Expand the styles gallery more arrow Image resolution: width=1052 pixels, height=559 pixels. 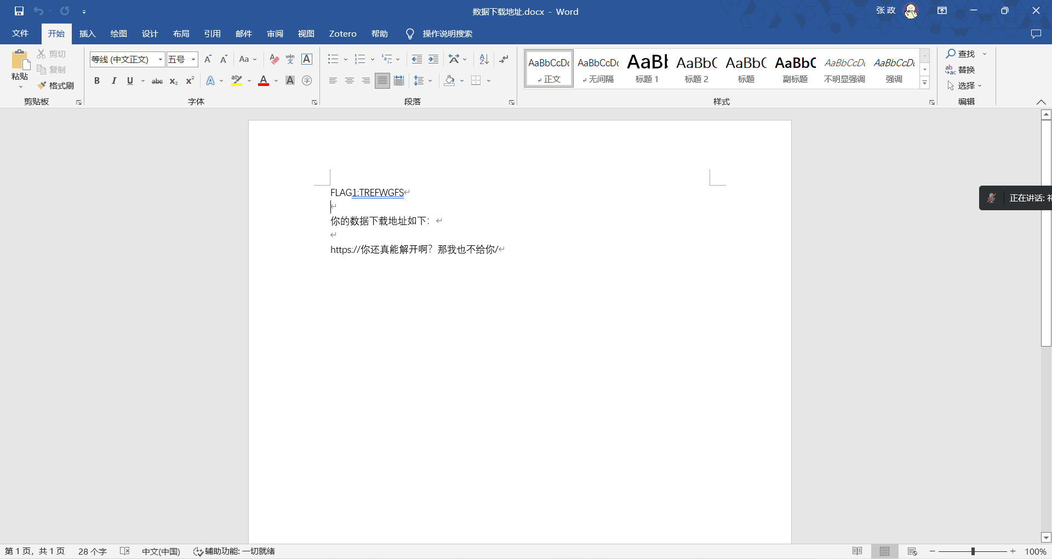click(x=925, y=83)
